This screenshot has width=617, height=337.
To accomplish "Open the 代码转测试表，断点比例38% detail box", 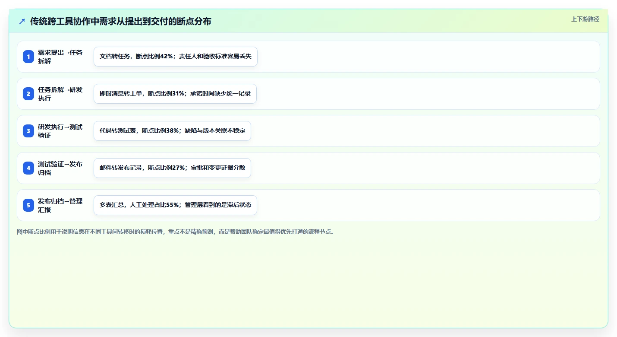I will point(172,131).
